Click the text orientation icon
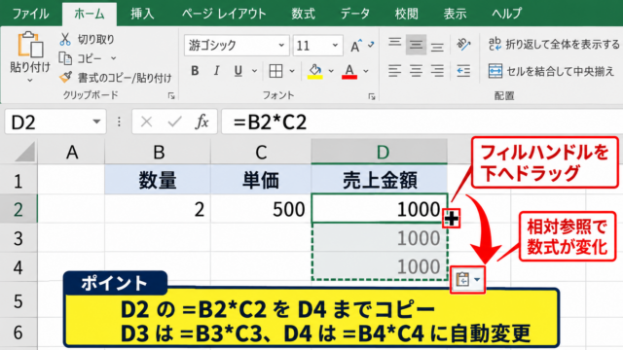Screen dimensions: 623x350 (x=463, y=45)
